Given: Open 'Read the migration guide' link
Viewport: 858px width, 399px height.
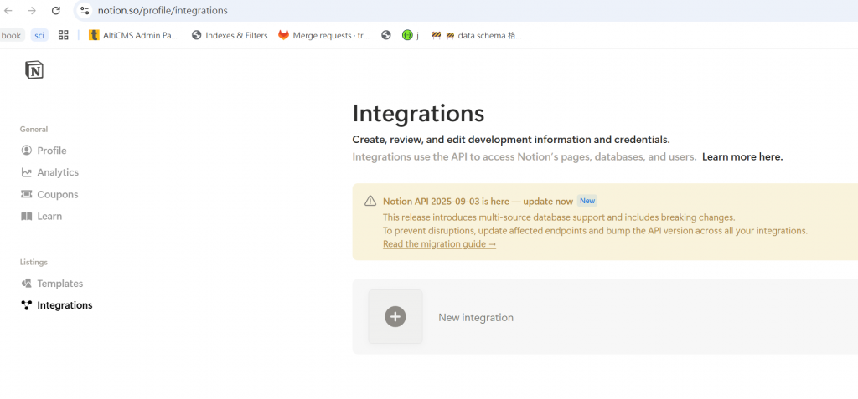Looking at the screenshot, I should click(x=439, y=243).
